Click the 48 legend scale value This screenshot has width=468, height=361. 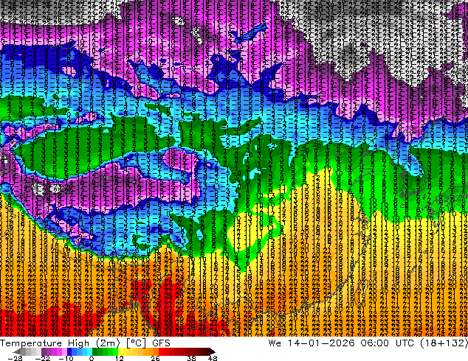213,358
